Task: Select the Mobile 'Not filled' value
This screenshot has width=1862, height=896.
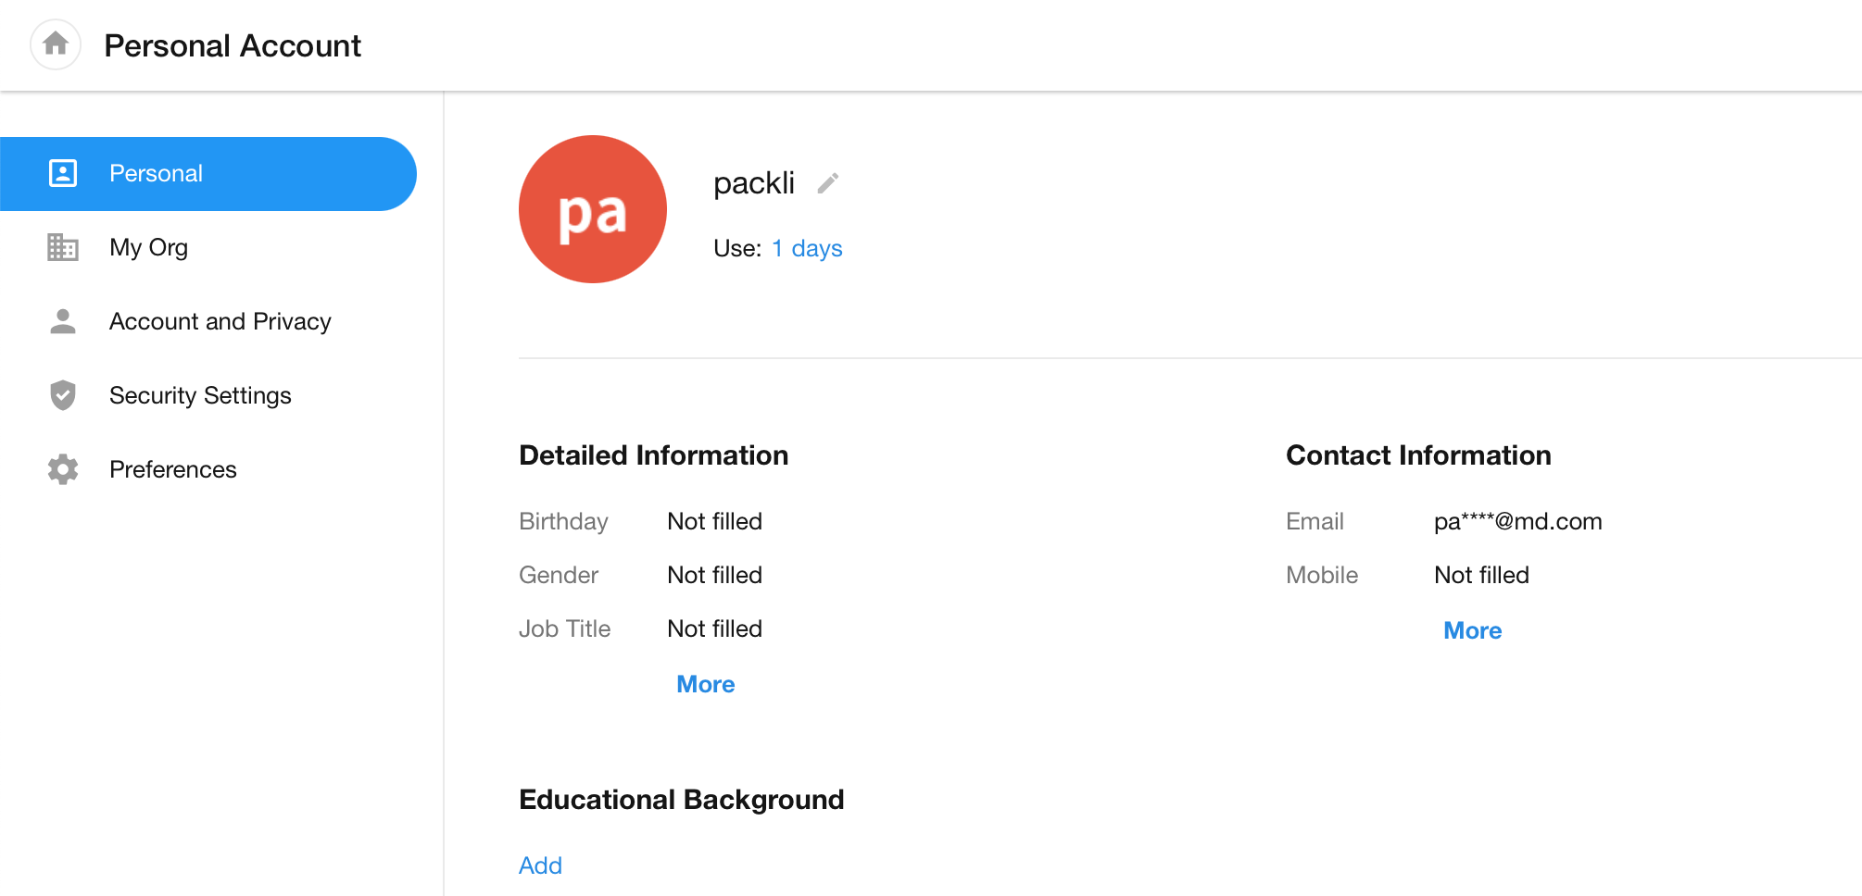Action: (1481, 575)
